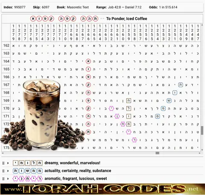The height and width of the screenshot is (195, 205).
Task: Select the red-circled ה in row 172
Action: tap(88, 124)
